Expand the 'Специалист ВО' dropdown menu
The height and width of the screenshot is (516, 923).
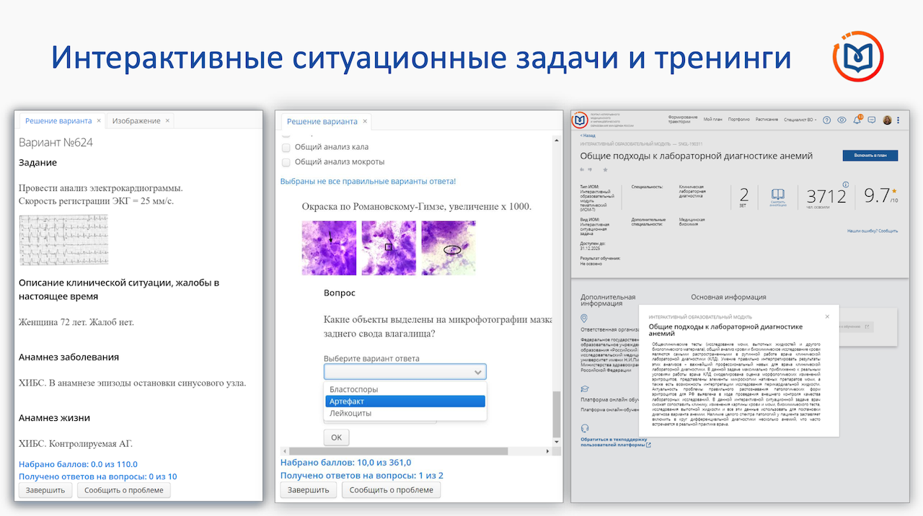(800, 120)
